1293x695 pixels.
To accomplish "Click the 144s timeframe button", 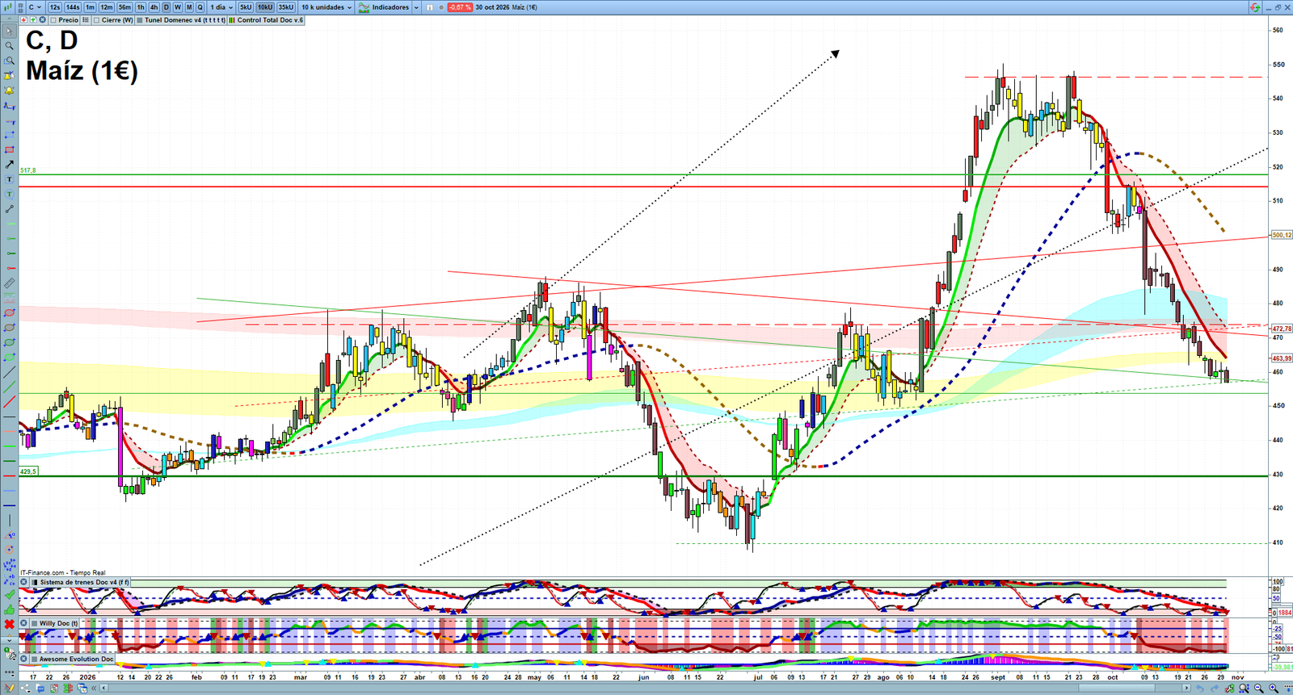I will pyautogui.click(x=73, y=7).
